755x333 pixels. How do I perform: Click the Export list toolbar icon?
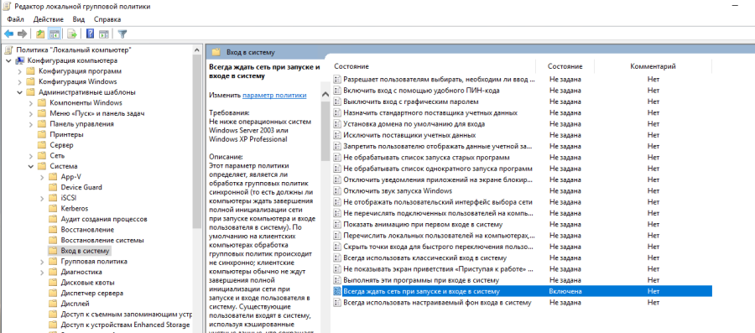[x=72, y=34]
